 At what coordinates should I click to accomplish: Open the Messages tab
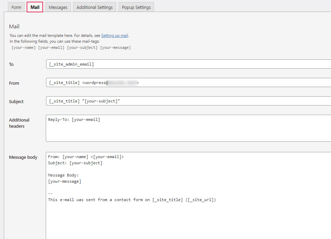(x=58, y=7)
